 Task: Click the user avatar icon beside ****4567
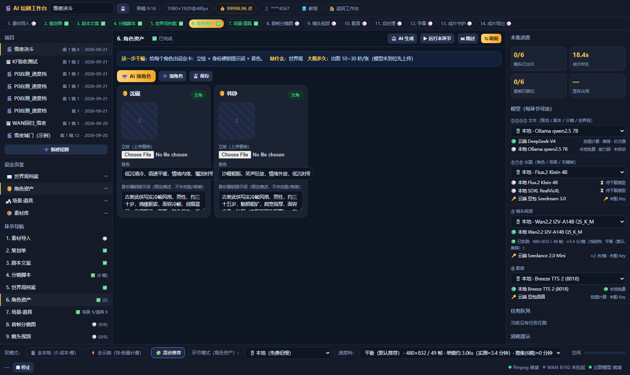click(267, 8)
